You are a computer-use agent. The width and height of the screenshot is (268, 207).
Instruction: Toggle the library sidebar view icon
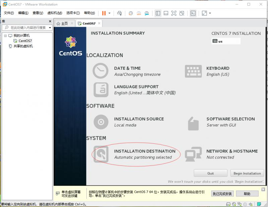click(158, 13)
